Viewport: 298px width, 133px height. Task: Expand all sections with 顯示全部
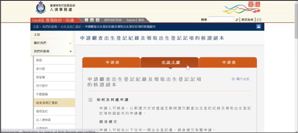[241, 79]
